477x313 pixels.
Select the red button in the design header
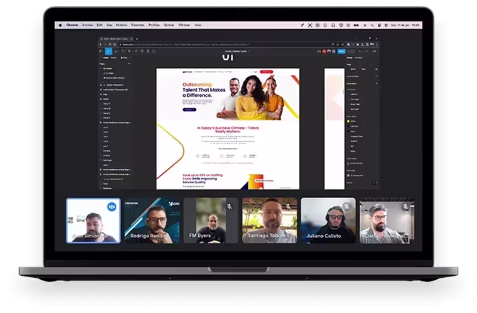pyautogui.click(x=267, y=71)
